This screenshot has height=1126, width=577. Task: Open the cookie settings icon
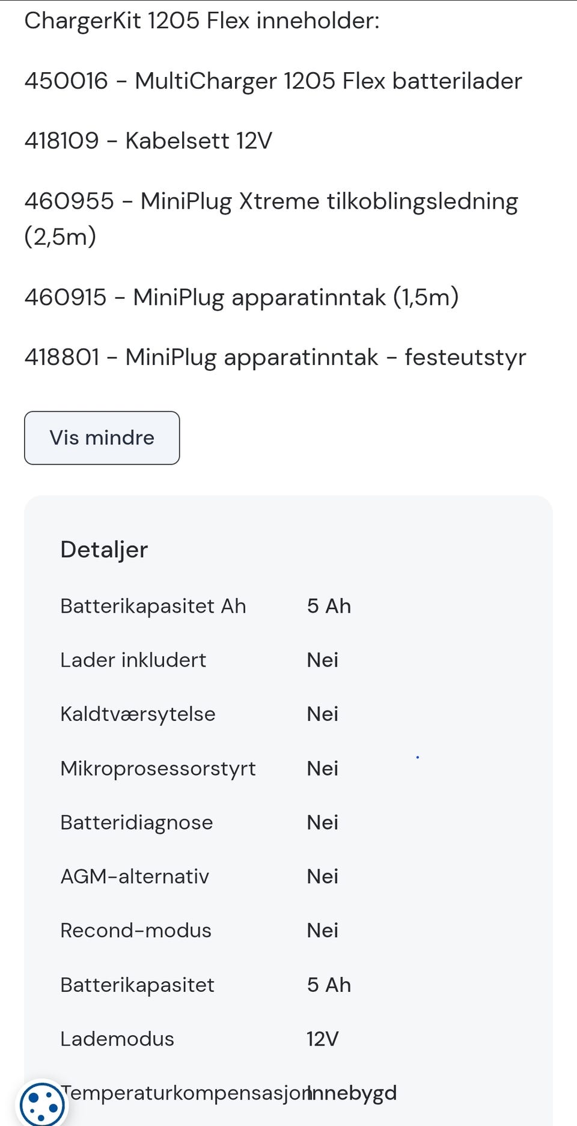tap(41, 1104)
